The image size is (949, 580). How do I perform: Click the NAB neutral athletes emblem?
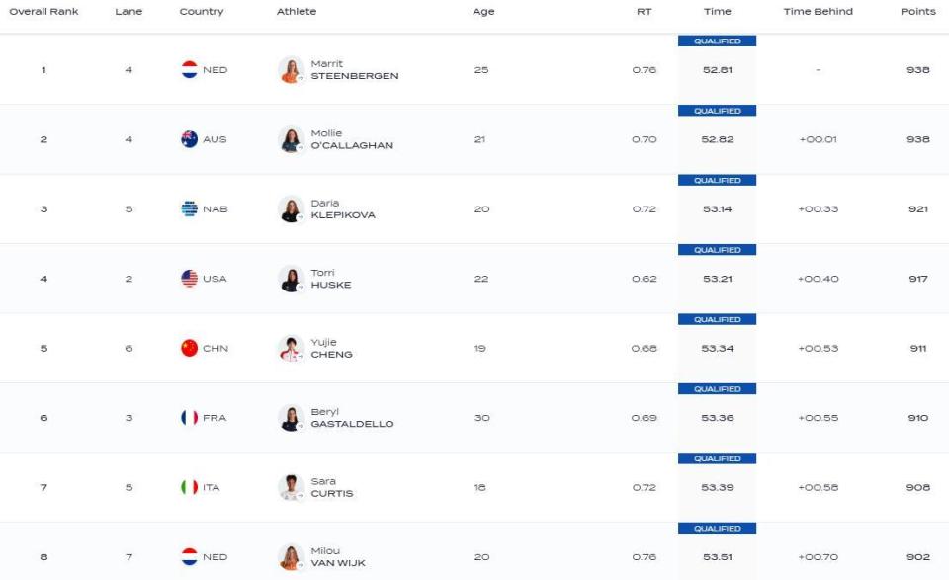[190, 208]
